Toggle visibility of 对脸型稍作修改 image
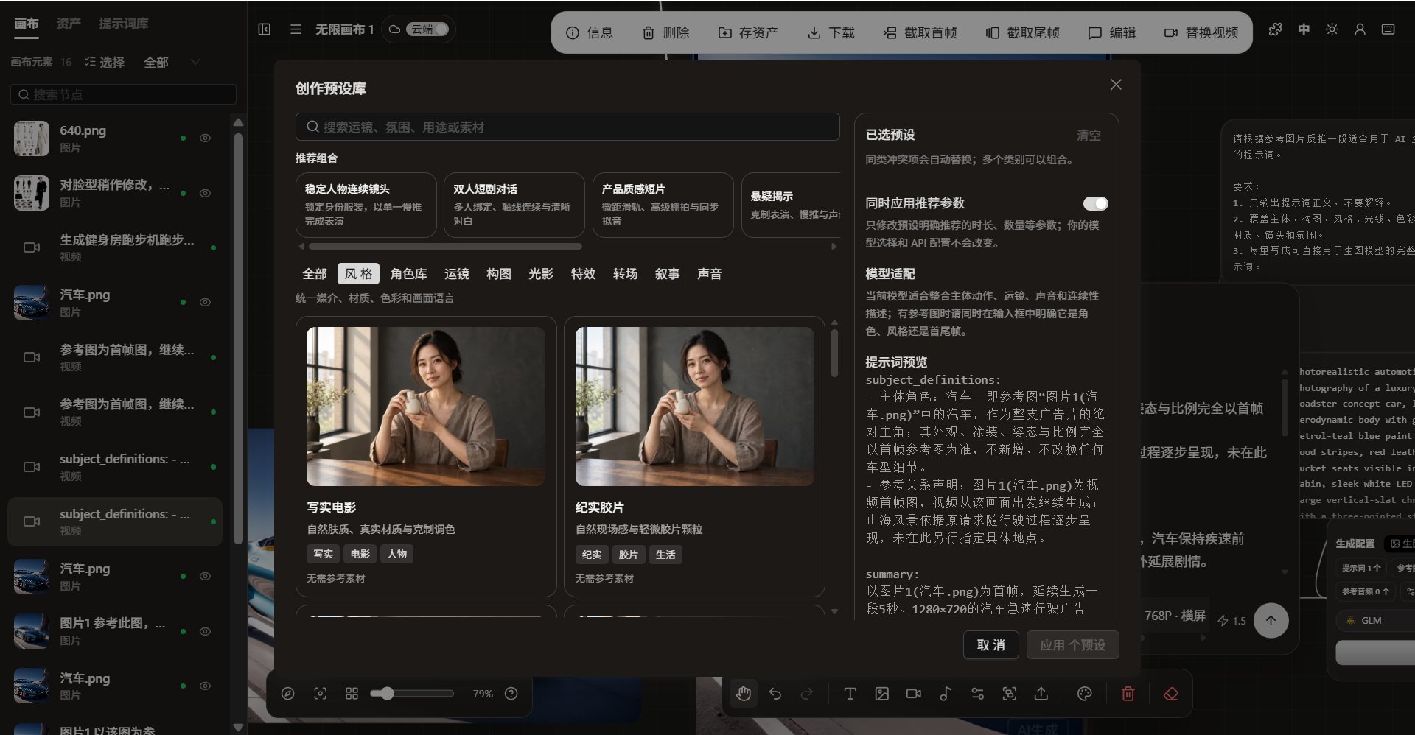 [x=206, y=193]
